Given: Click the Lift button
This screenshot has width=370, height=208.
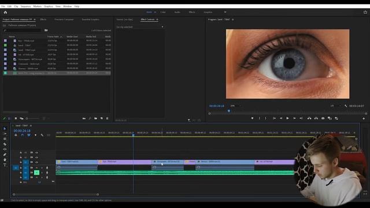Looking at the screenshot, I should [309, 118].
